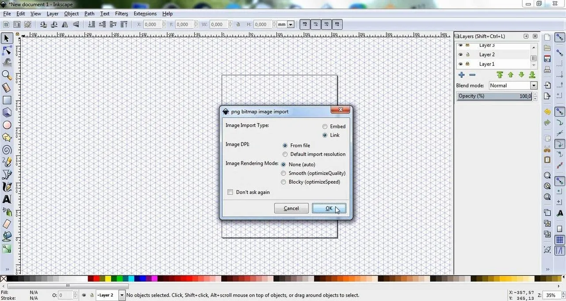Select the Eraser tool
This screenshot has width=566, height=301.
point(7,224)
